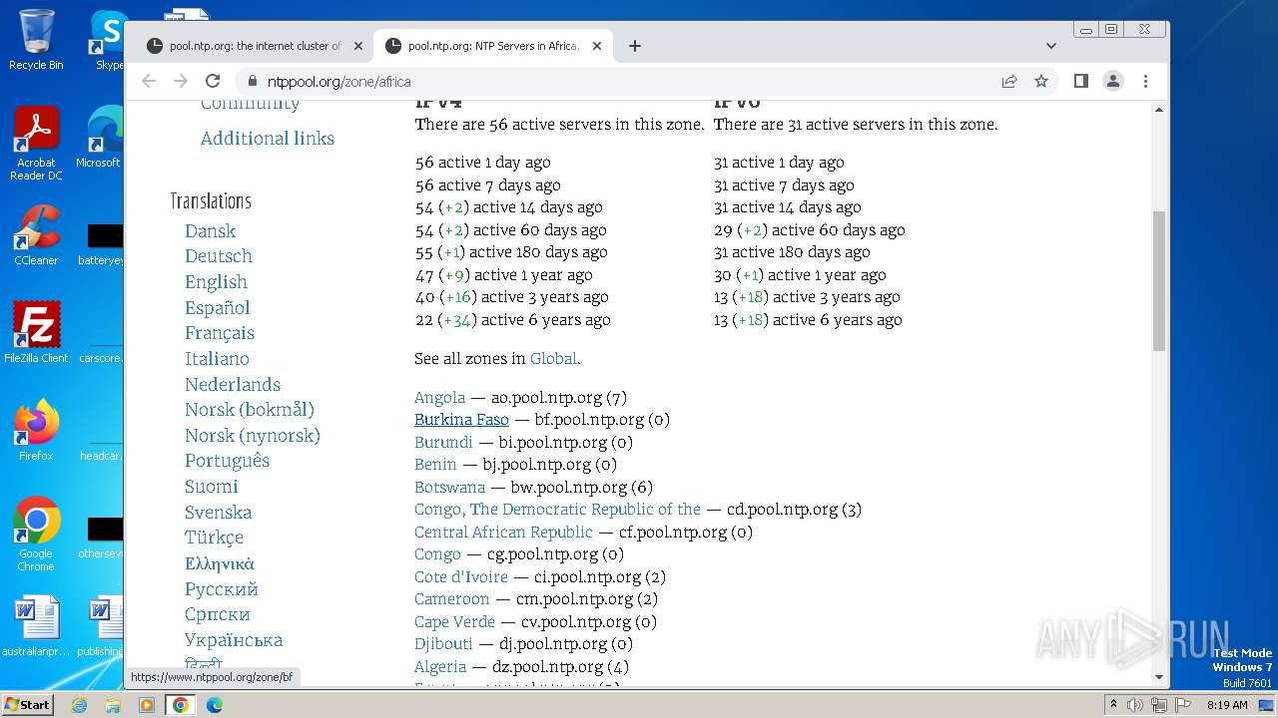Open Microsoft Edge from the taskbar
This screenshot has width=1278, height=718.
[215, 705]
